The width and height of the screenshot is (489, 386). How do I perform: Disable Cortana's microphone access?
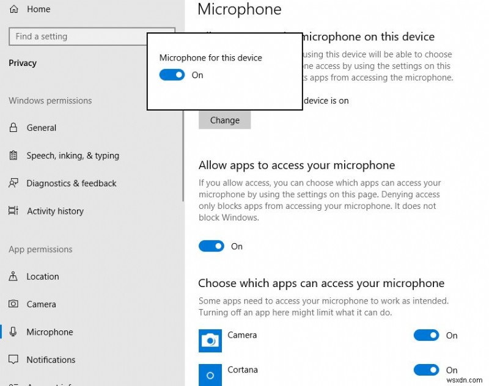click(426, 370)
